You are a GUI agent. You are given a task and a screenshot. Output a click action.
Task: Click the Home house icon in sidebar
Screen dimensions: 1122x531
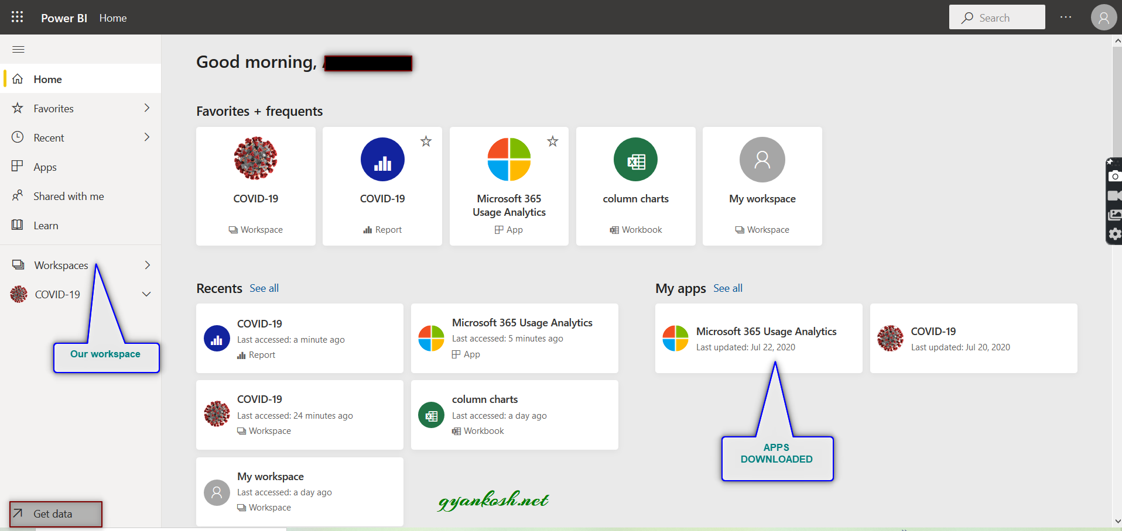click(18, 78)
